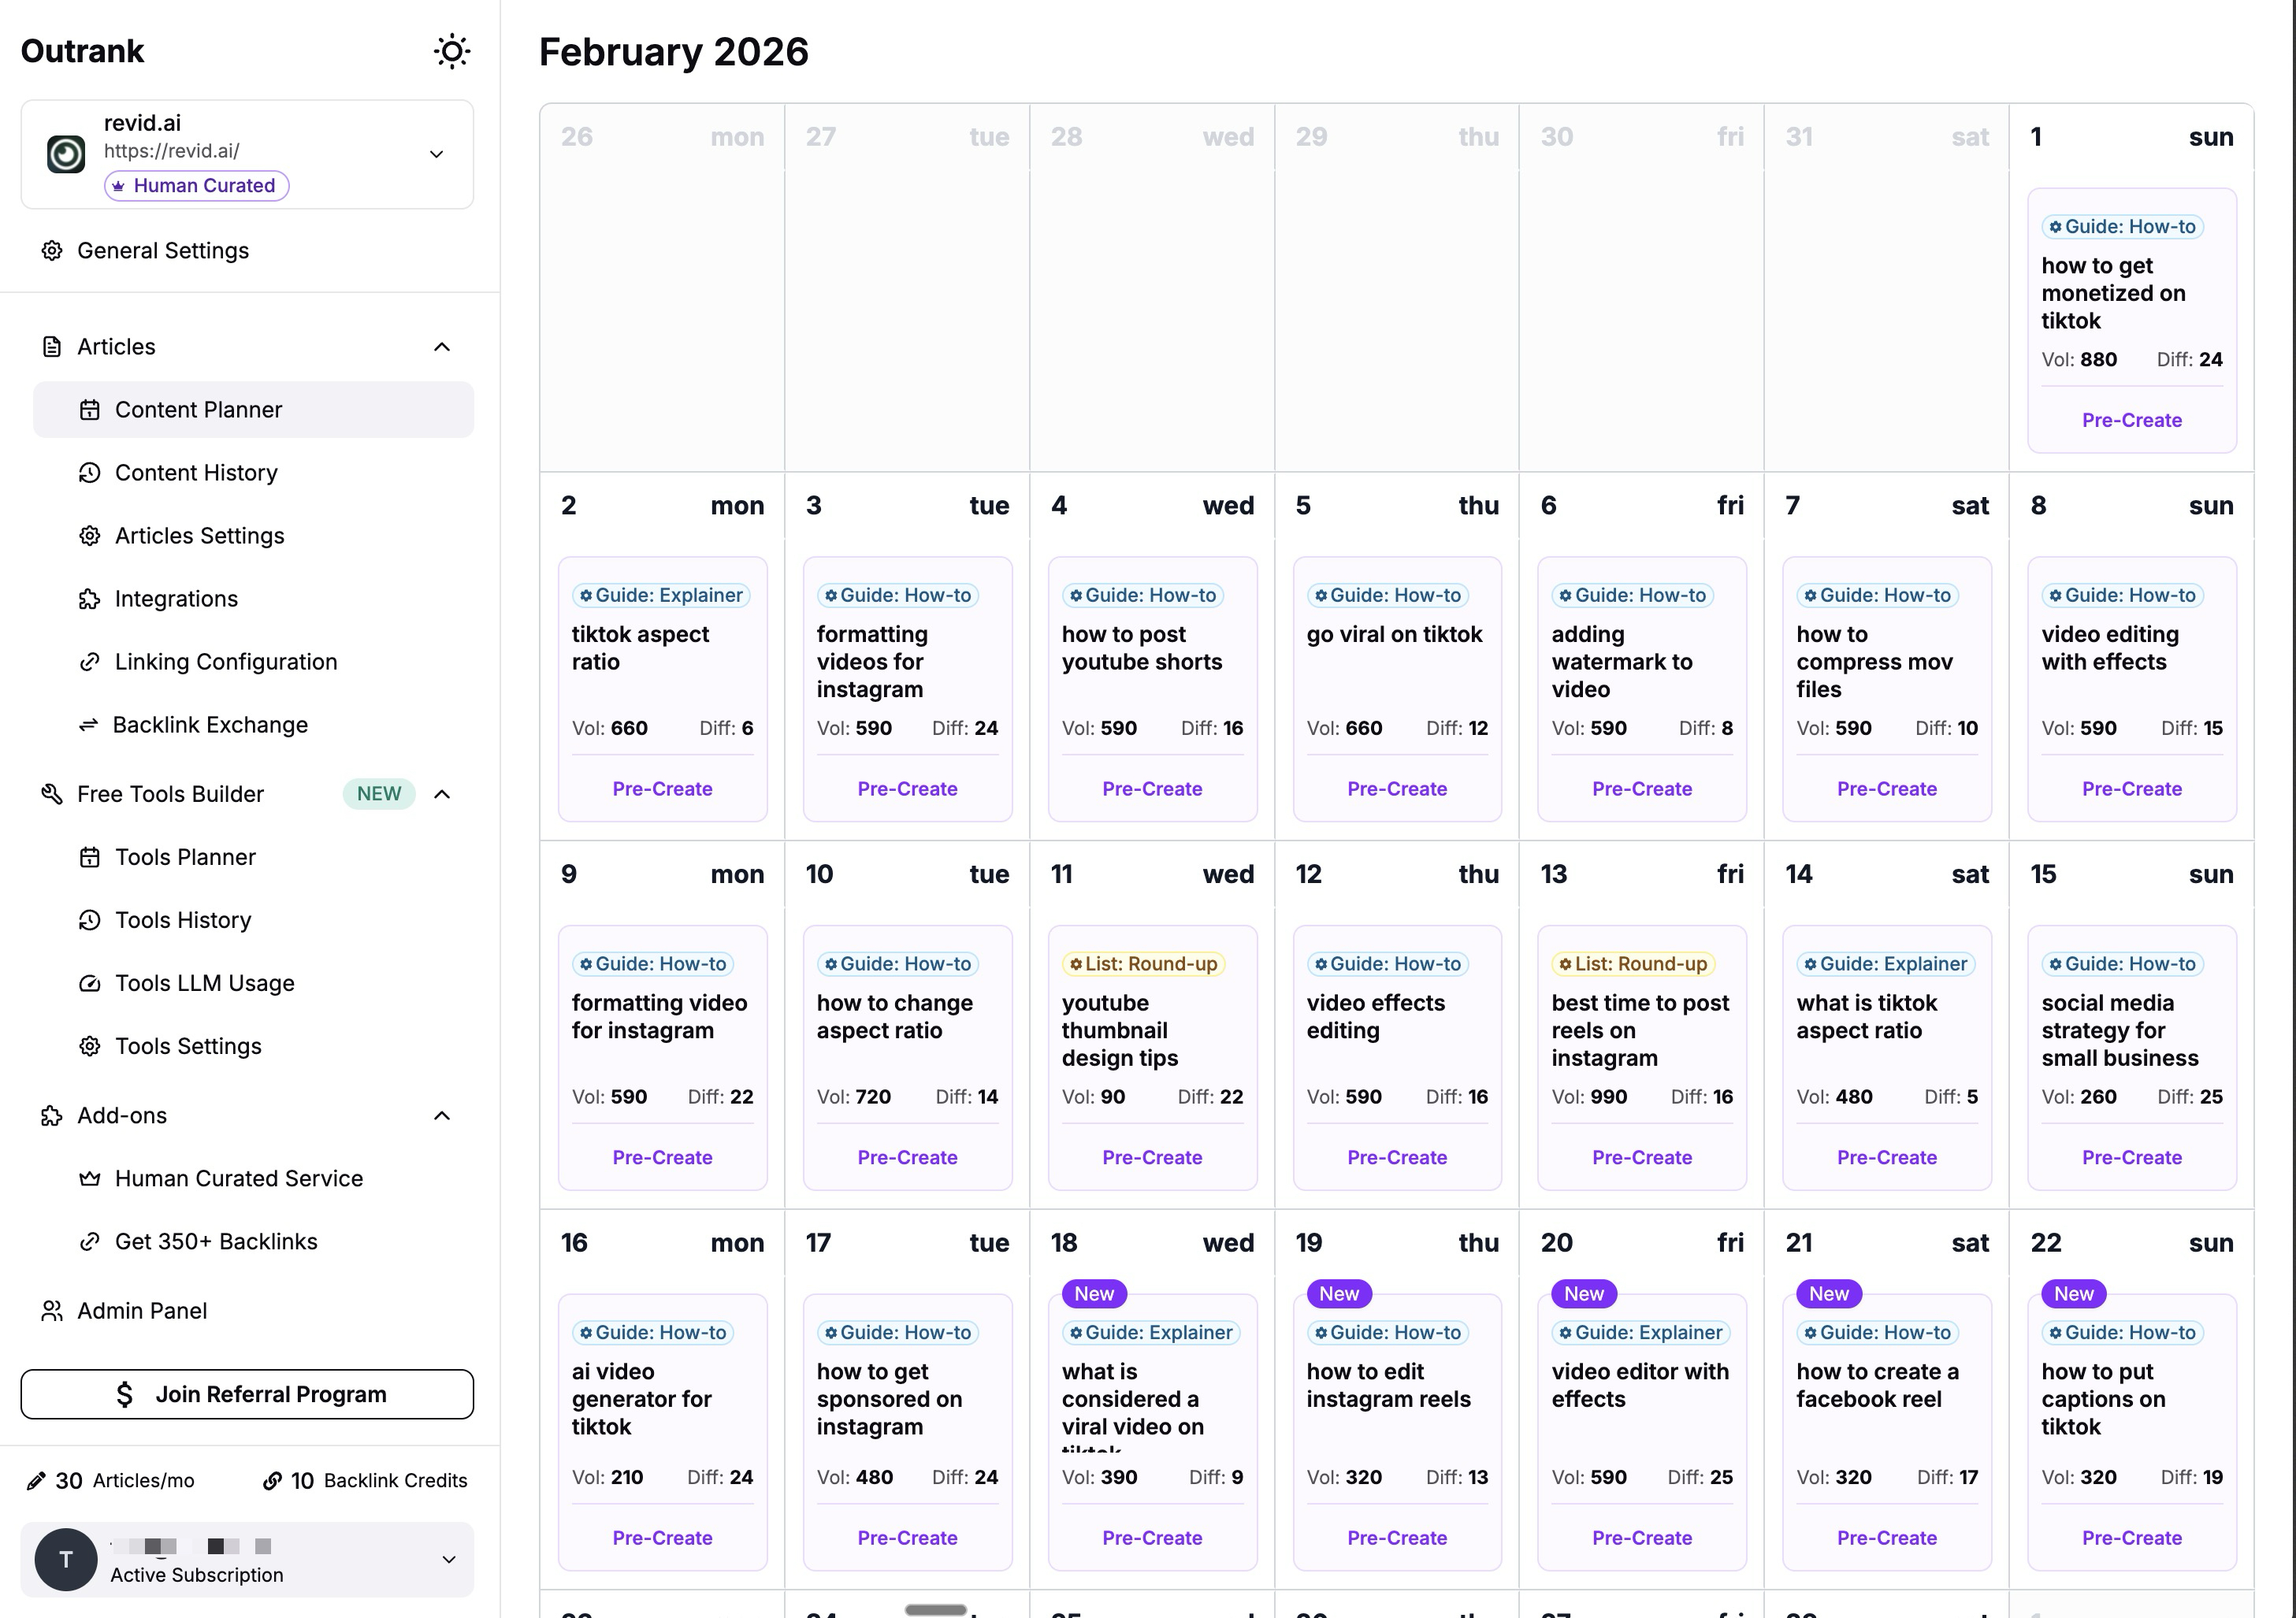Open Backlink Exchange page

pos(210,725)
